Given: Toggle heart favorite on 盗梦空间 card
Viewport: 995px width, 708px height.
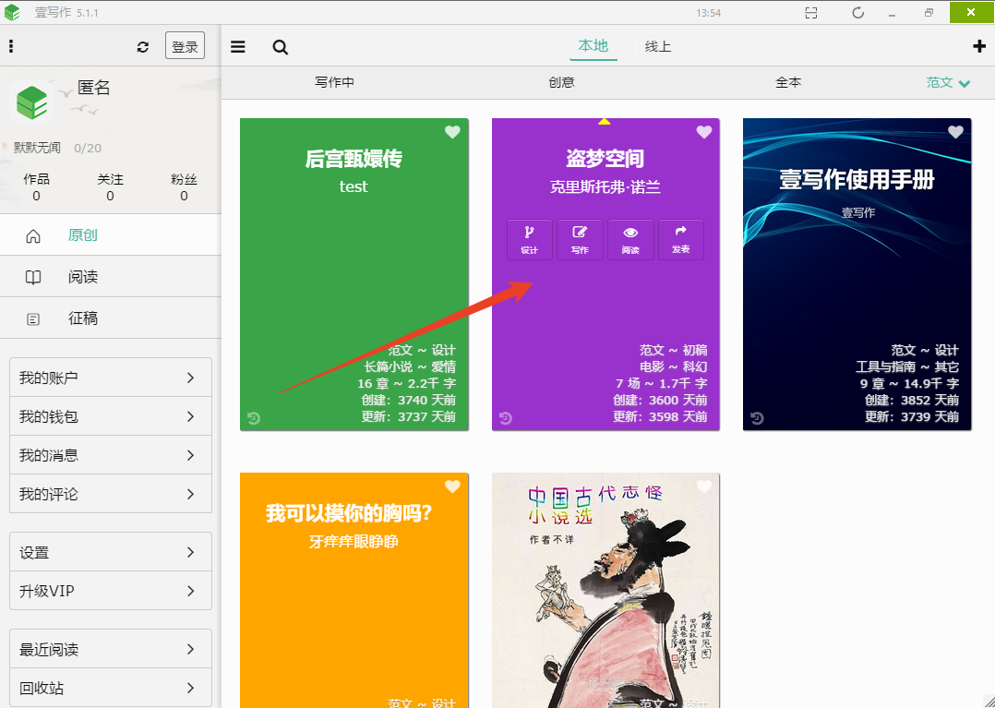Looking at the screenshot, I should pos(704,132).
